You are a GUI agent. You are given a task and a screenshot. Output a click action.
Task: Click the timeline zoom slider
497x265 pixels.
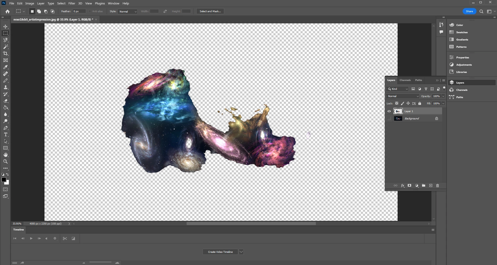point(100,263)
